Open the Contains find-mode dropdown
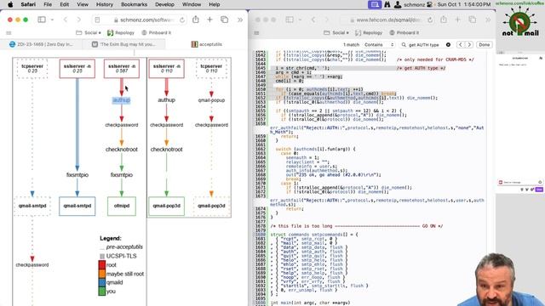 point(379,45)
